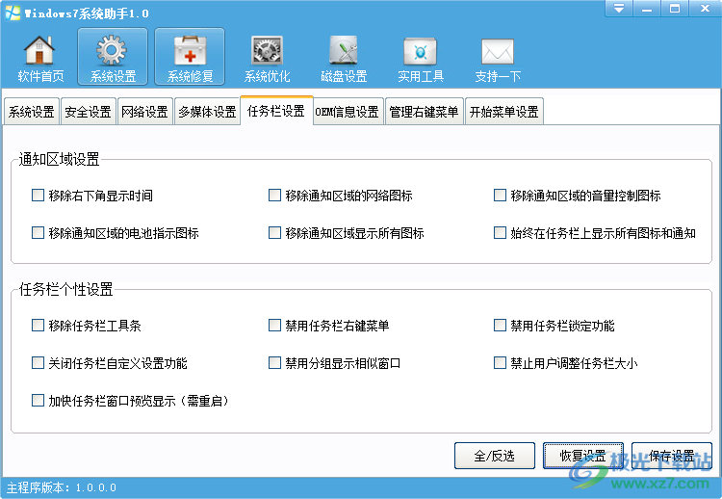Switch to the 系统设置 sub-tab

click(32, 112)
